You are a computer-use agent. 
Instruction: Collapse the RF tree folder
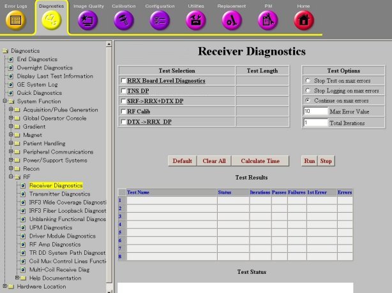coord(10,177)
